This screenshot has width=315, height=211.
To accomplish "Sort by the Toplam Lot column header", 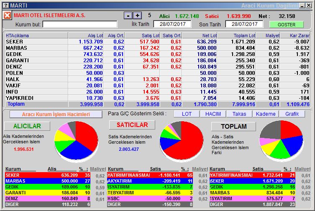I will (236, 36).
